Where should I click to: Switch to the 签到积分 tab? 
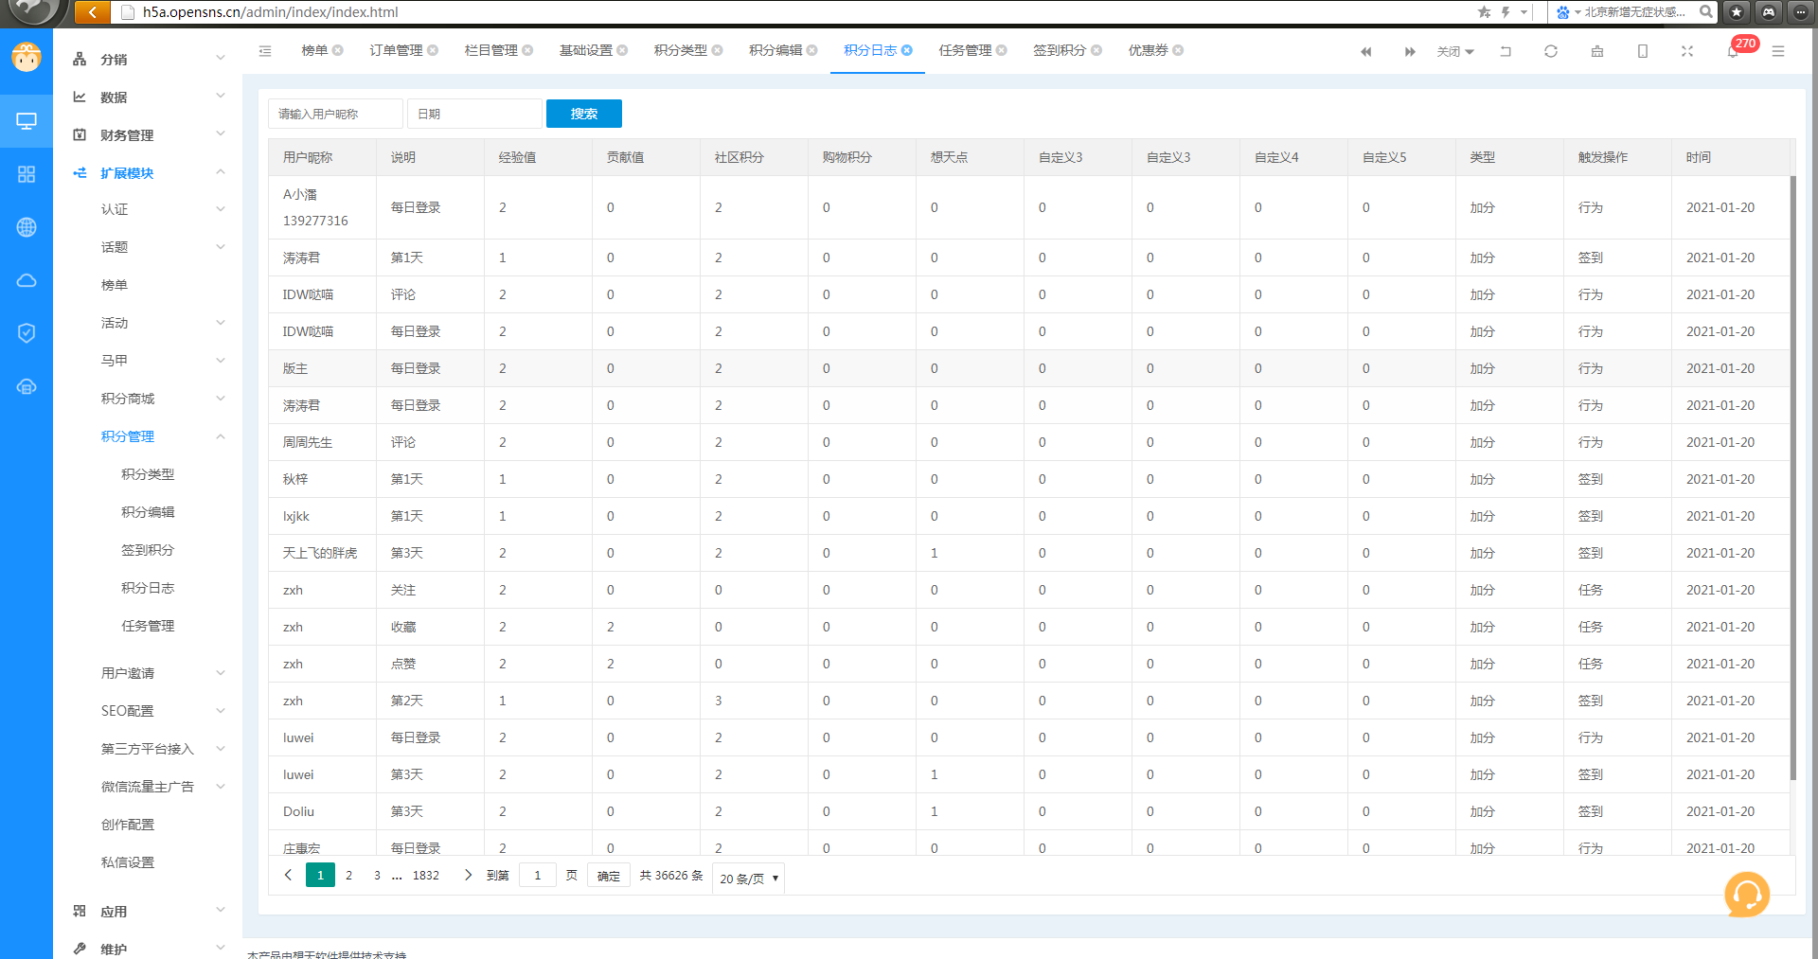(x=1060, y=50)
